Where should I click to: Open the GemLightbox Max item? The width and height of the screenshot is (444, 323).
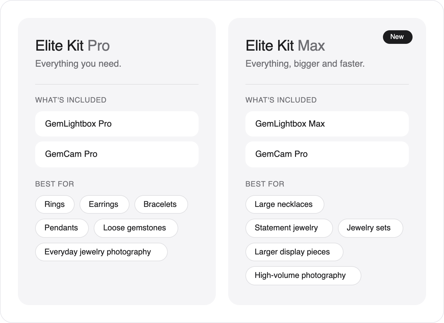coord(327,124)
